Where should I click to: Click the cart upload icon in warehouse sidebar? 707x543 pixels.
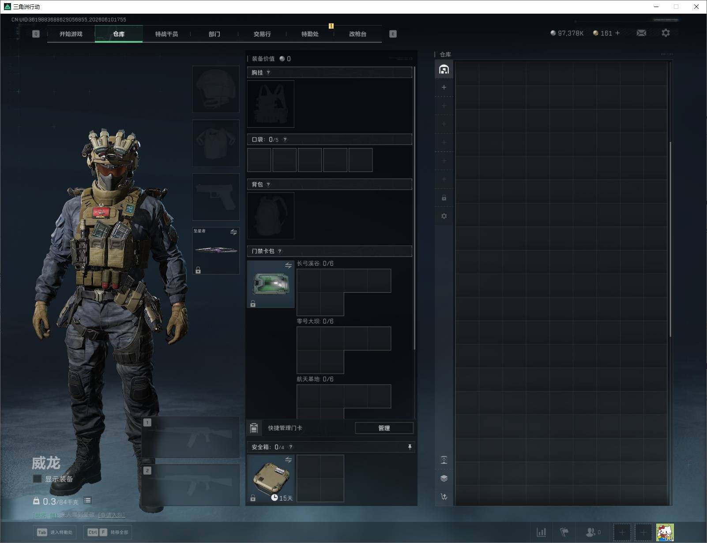point(444,496)
